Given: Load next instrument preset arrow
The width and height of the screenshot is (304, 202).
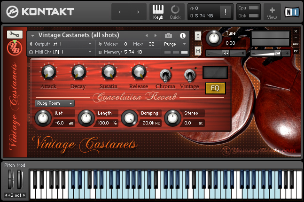Looking at the screenshot, I should click(x=156, y=36).
